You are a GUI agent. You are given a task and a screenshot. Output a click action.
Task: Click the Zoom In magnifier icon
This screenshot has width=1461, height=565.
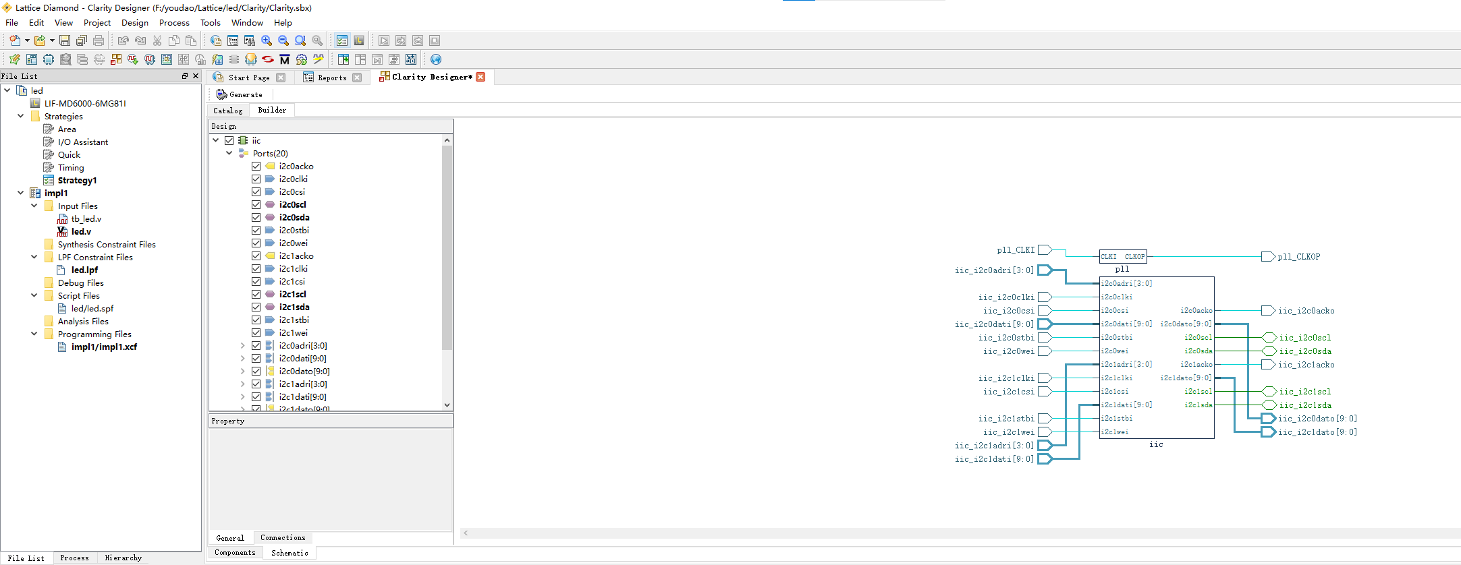[x=267, y=40]
